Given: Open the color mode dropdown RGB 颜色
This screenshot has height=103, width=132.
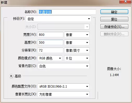Looking at the screenshot, I should (x=50, y=58).
